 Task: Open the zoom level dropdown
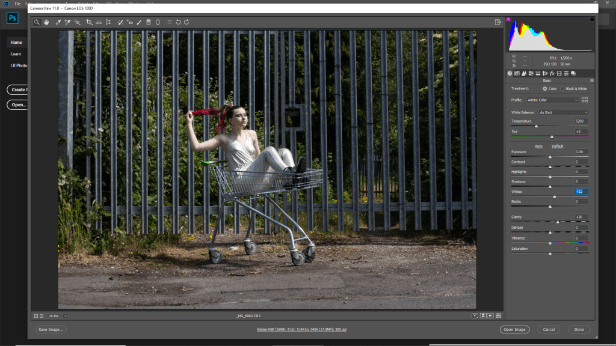pos(65,315)
